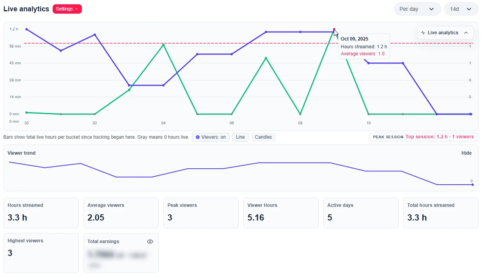This screenshot has height=277, width=482.
Task: Switch chart to Line mode
Action: tap(240, 137)
